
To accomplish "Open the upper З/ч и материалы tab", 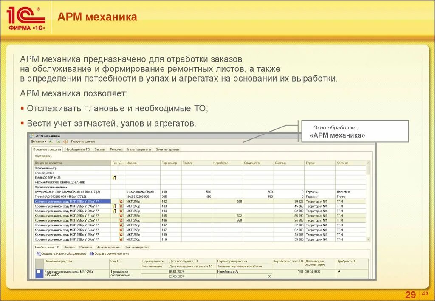I will (x=167, y=149).
